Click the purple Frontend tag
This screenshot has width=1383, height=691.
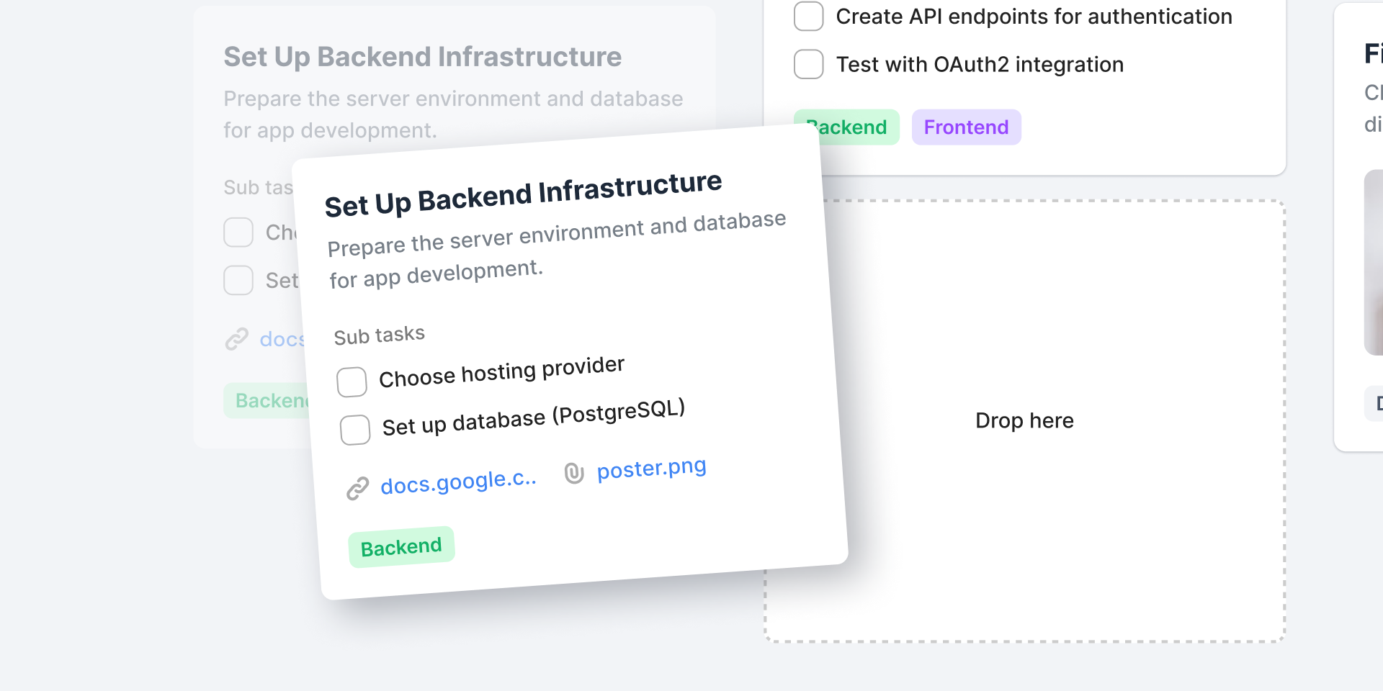click(x=966, y=127)
